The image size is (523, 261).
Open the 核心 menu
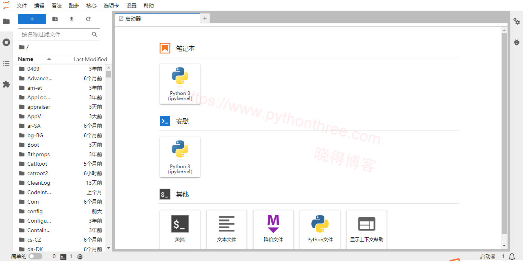(x=91, y=6)
